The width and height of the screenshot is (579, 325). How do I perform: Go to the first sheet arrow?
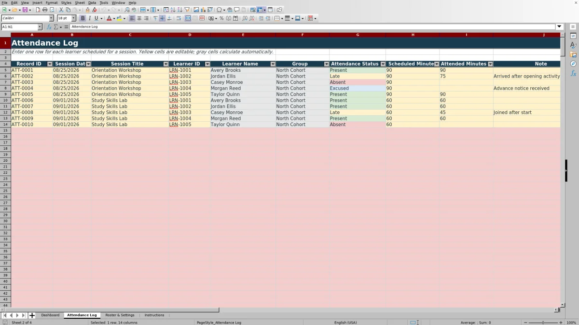[x=5, y=315]
